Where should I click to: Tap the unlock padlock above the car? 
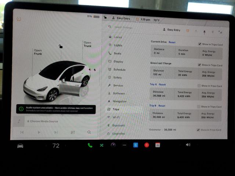[61, 47]
